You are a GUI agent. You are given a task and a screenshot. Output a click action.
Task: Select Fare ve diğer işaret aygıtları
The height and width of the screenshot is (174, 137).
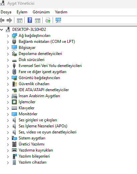click(42, 72)
